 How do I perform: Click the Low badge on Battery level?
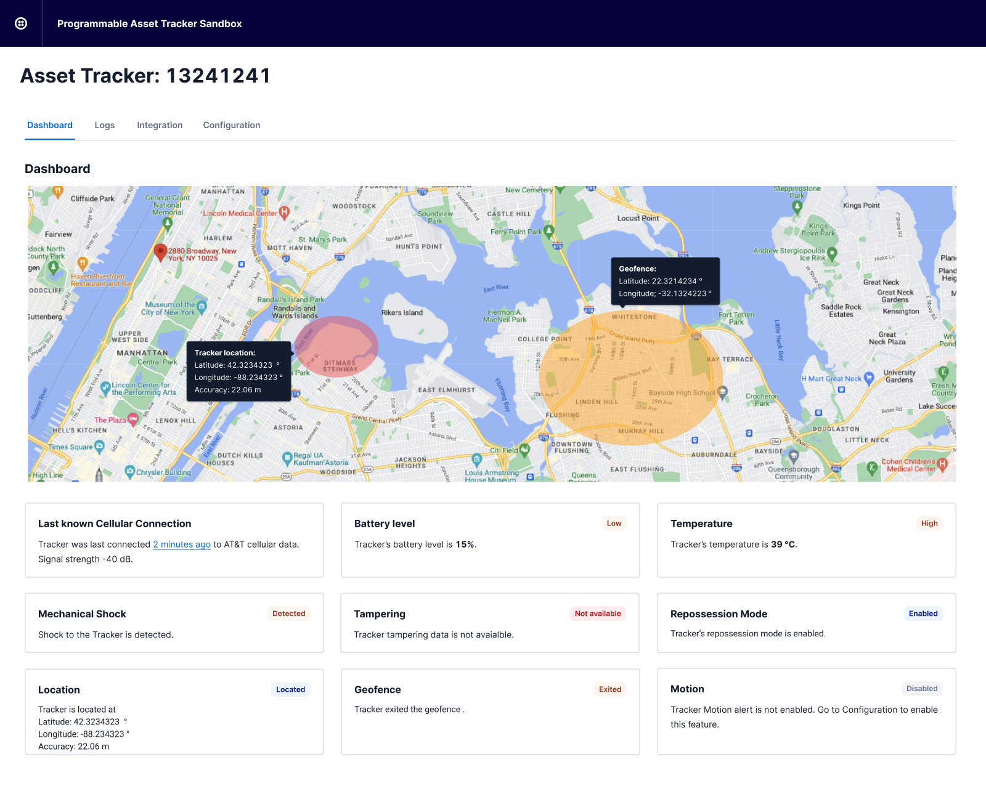(x=614, y=524)
